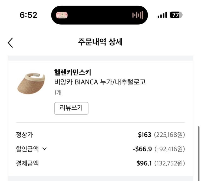Tap the $96.1 payment amount
The width and height of the screenshot is (201, 181).
[x=144, y=163]
